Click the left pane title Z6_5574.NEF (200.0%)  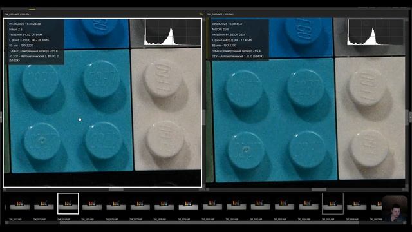click(17, 14)
